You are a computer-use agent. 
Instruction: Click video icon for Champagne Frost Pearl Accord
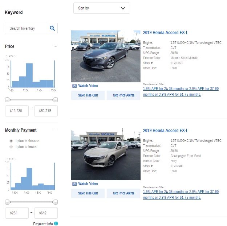coord(74,184)
